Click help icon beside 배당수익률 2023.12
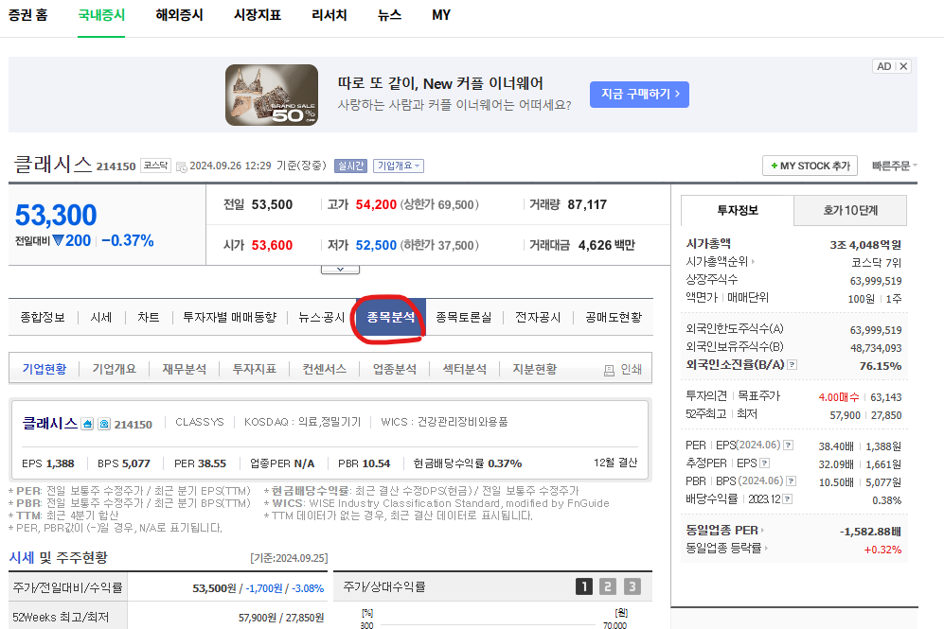 pyautogui.click(x=788, y=500)
